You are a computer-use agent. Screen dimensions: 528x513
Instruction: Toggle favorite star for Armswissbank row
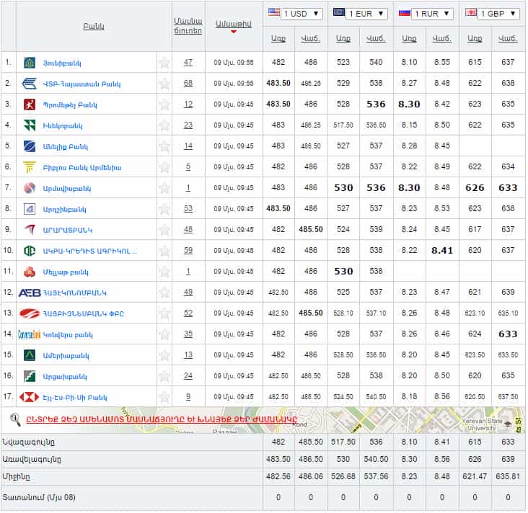(x=164, y=188)
